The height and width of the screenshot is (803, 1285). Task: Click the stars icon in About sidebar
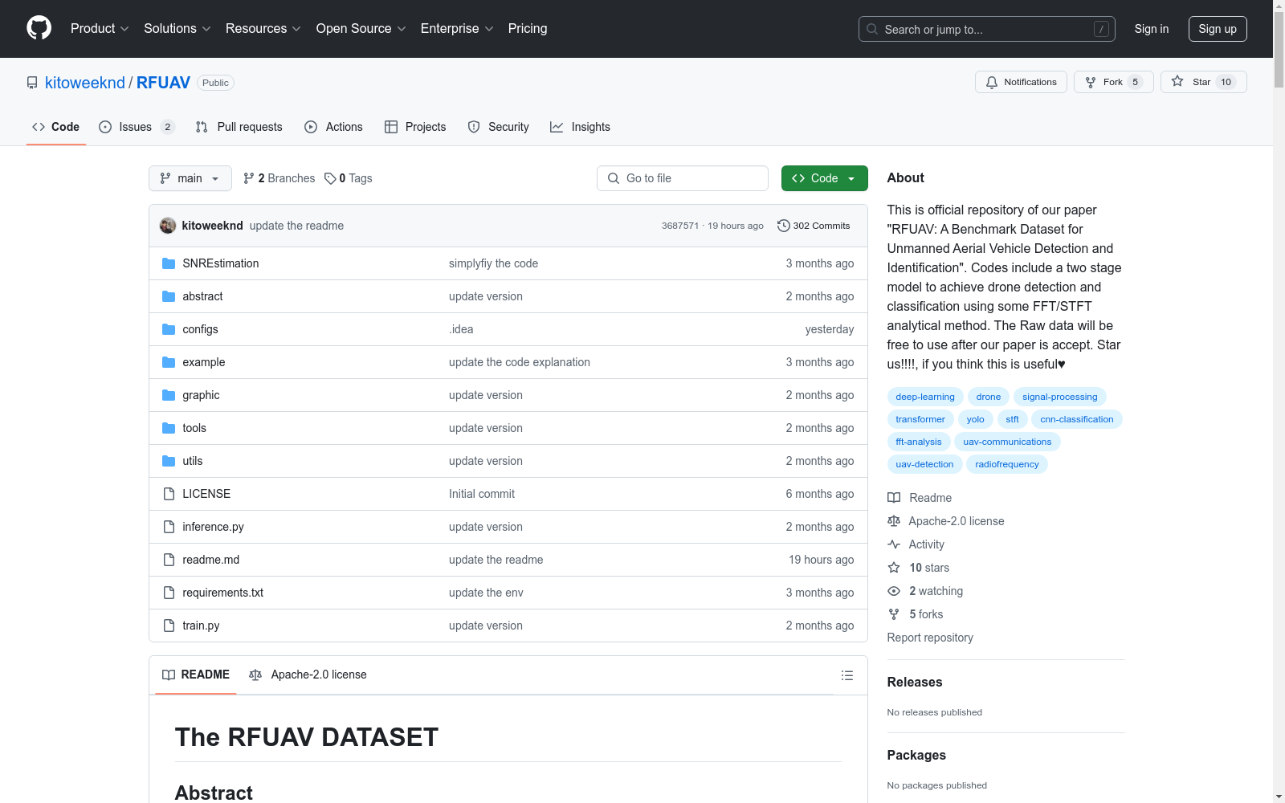pyautogui.click(x=894, y=568)
